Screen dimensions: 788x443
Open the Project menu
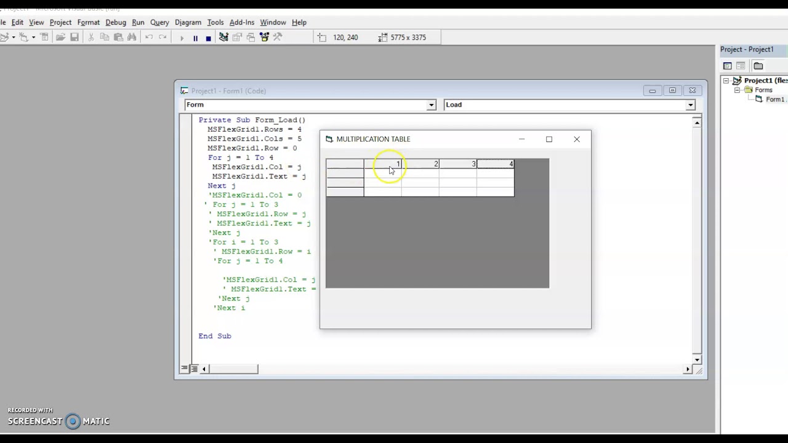60,22
